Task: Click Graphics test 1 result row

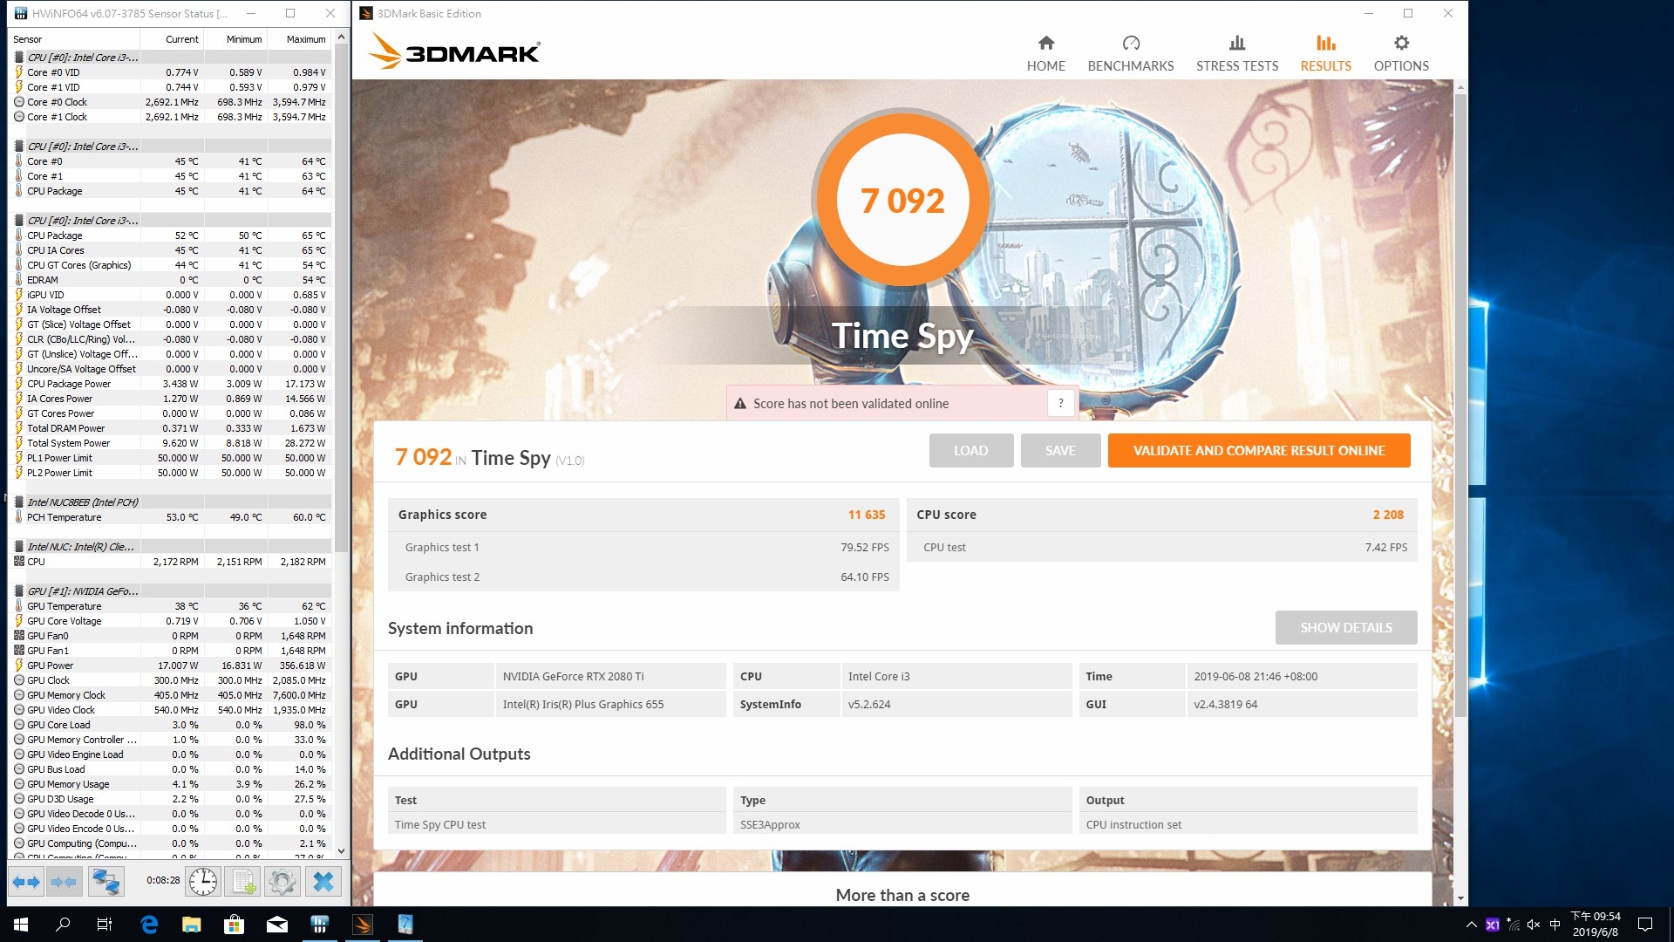Action: click(x=643, y=547)
